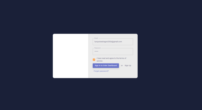202x110 pixels.
Task: Open the Sign Up link
Action: [x=128, y=66]
